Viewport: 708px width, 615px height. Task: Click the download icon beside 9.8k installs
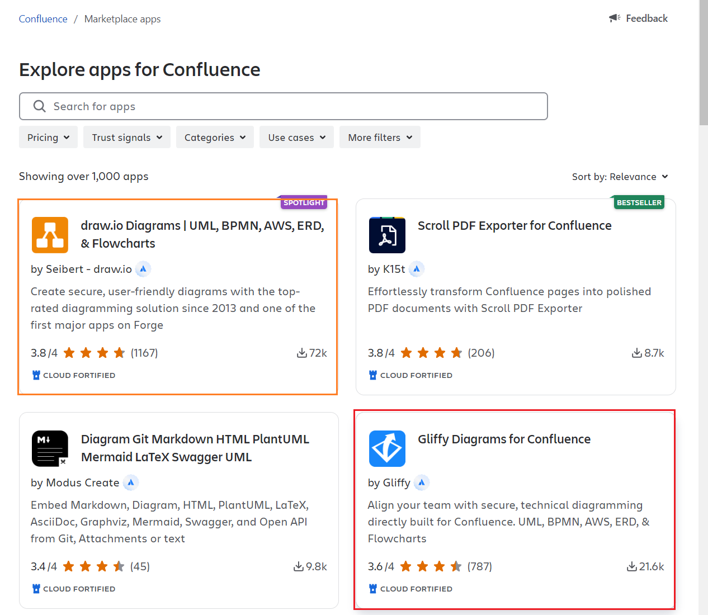(x=299, y=566)
